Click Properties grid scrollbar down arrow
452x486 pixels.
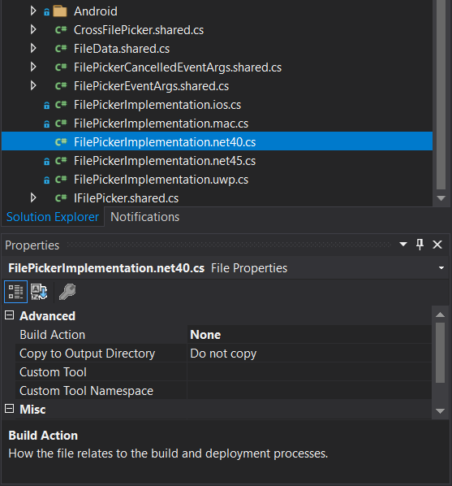coord(440,411)
